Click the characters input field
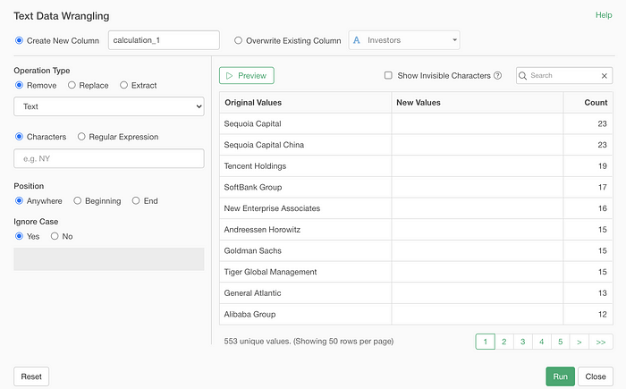The width and height of the screenshot is (626, 389). tap(109, 158)
